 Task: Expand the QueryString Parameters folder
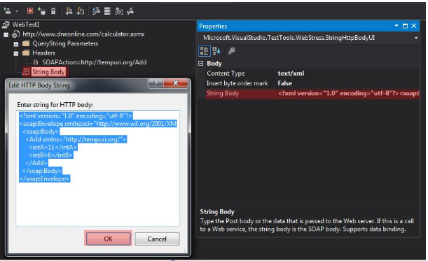(x=16, y=44)
